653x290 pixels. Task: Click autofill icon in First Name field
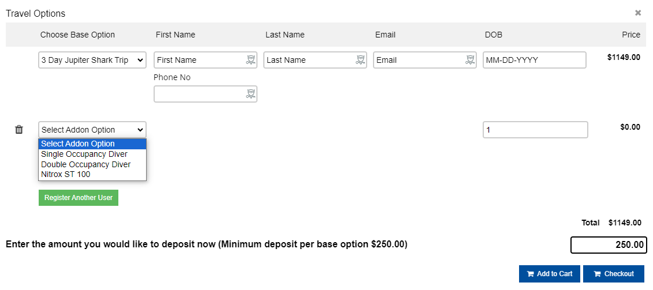click(251, 60)
